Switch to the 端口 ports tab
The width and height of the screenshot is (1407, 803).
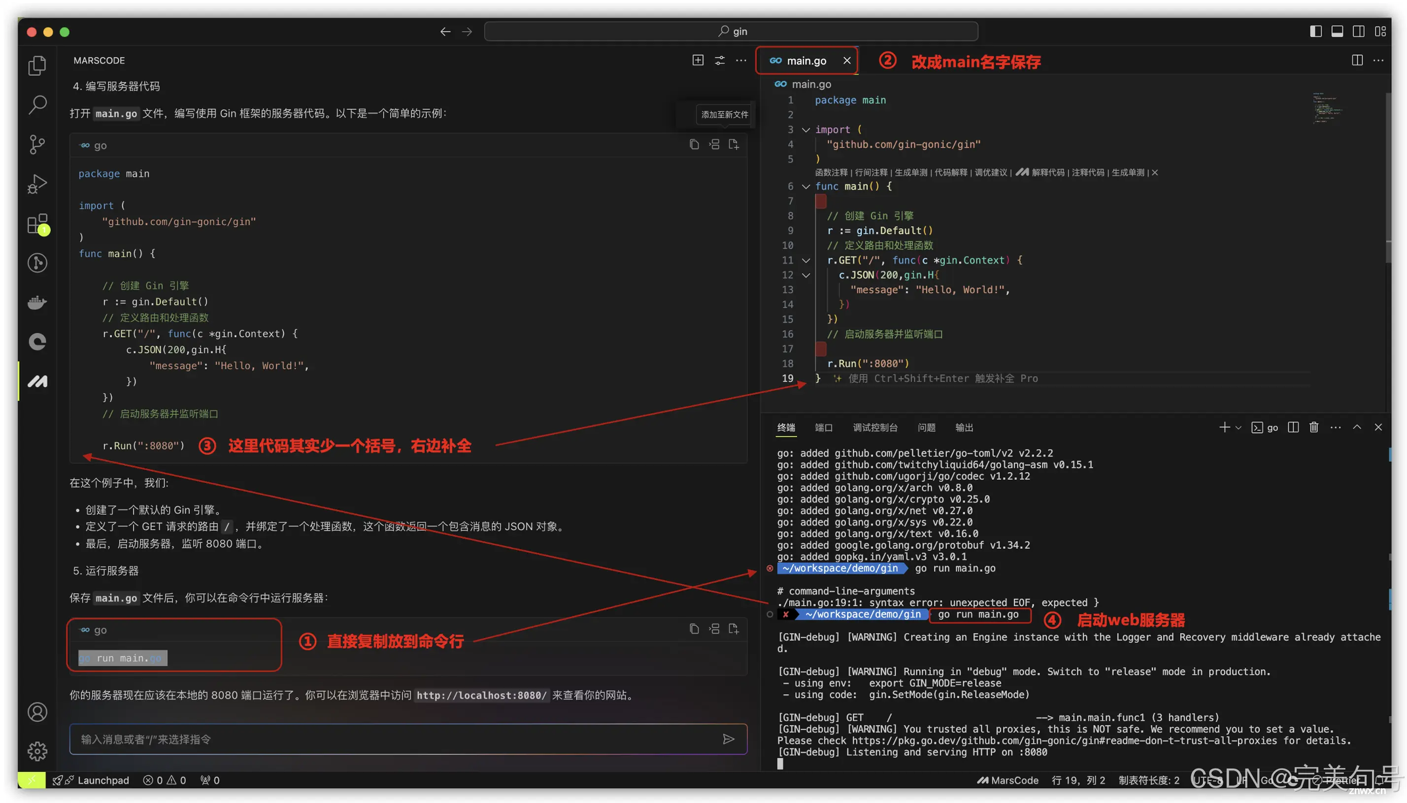coord(823,428)
